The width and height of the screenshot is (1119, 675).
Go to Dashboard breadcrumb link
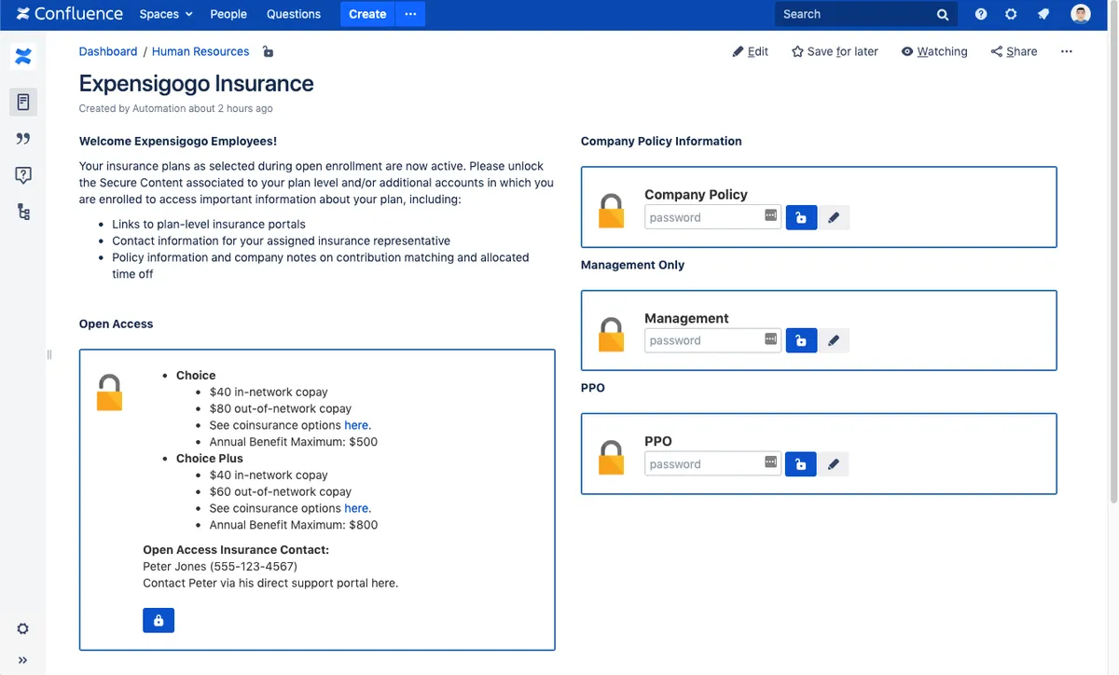pos(108,51)
